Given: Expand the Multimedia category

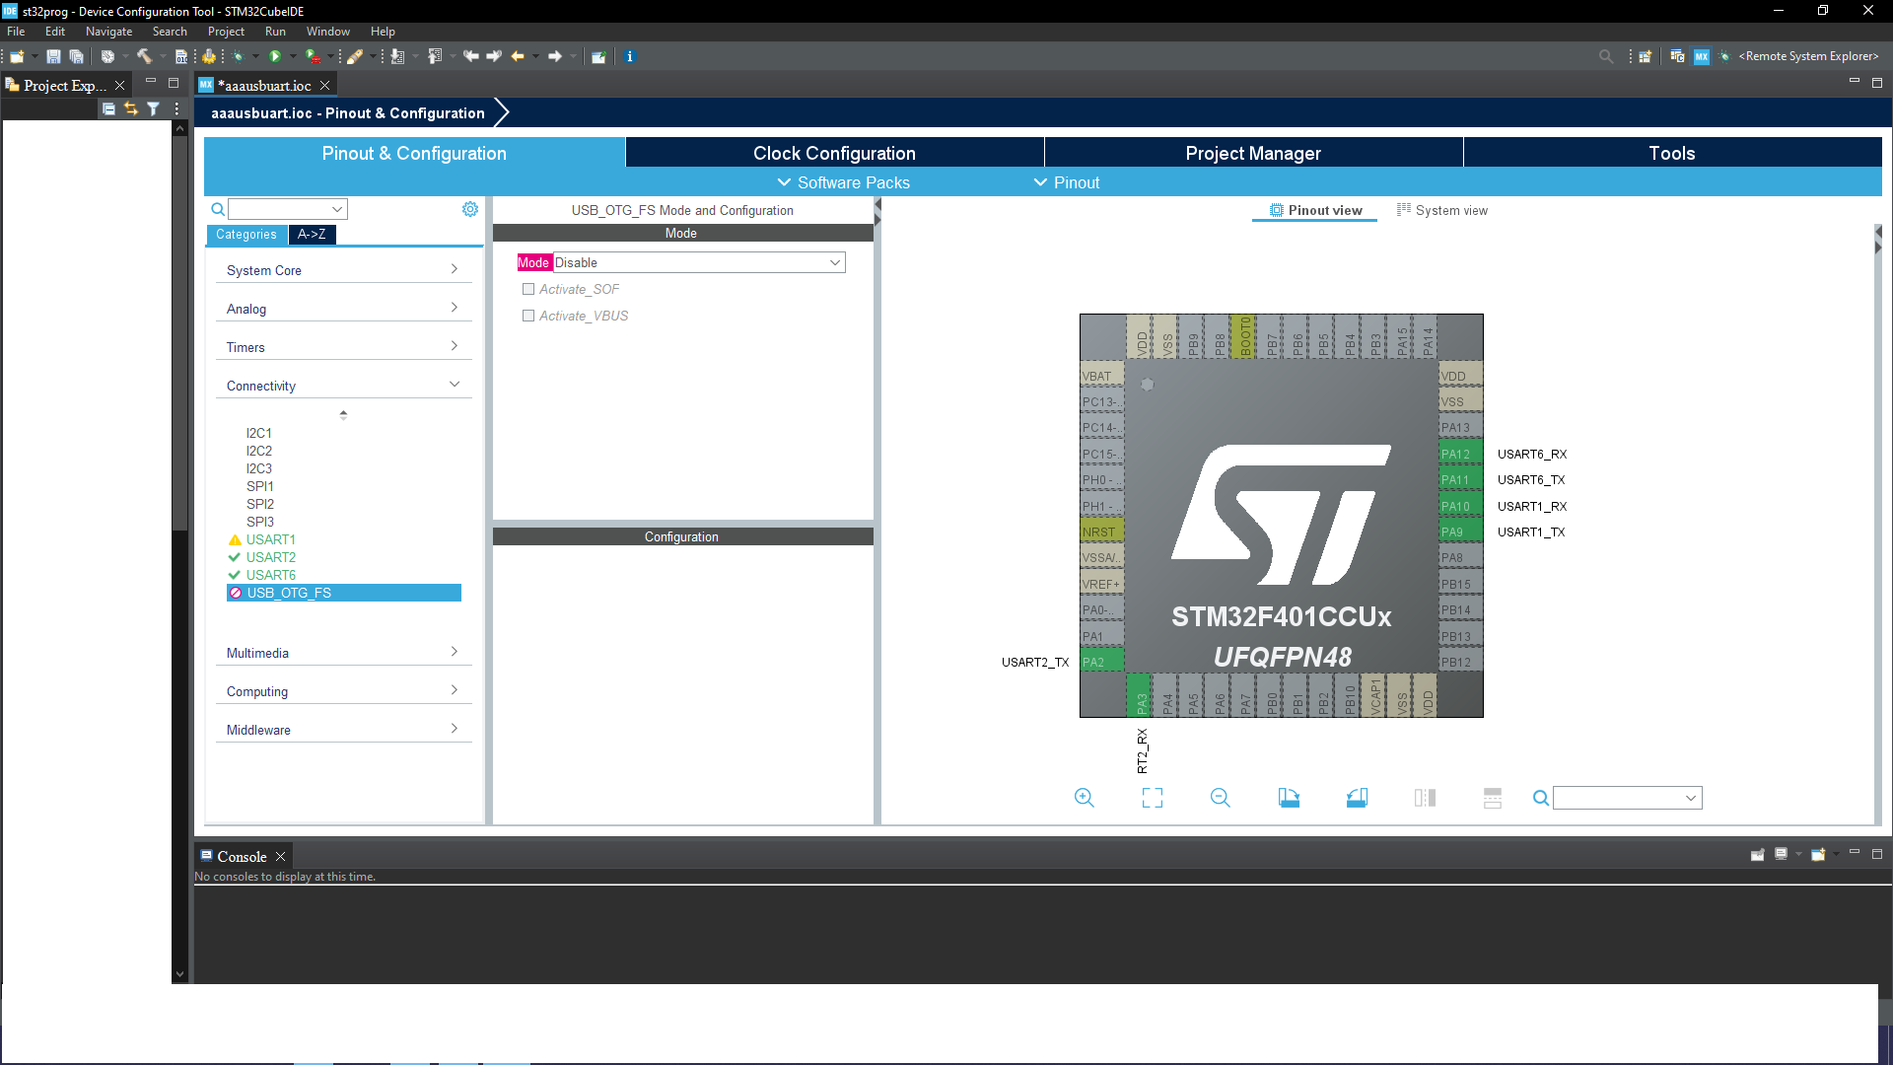Looking at the screenshot, I should pyautogui.click(x=343, y=653).
